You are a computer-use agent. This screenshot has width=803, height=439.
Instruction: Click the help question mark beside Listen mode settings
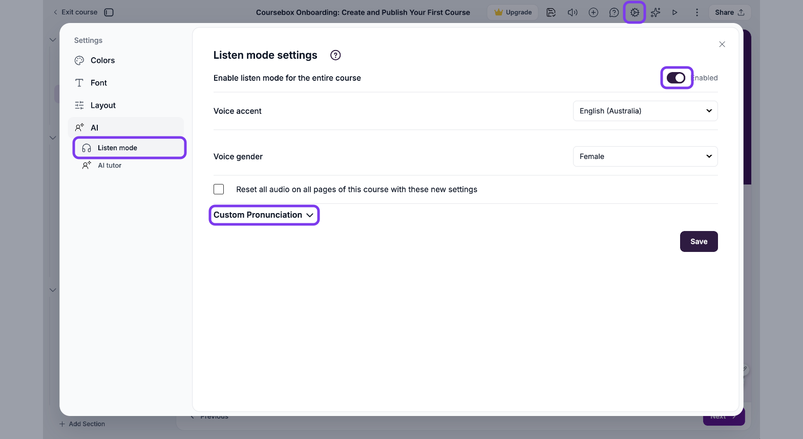335,55
